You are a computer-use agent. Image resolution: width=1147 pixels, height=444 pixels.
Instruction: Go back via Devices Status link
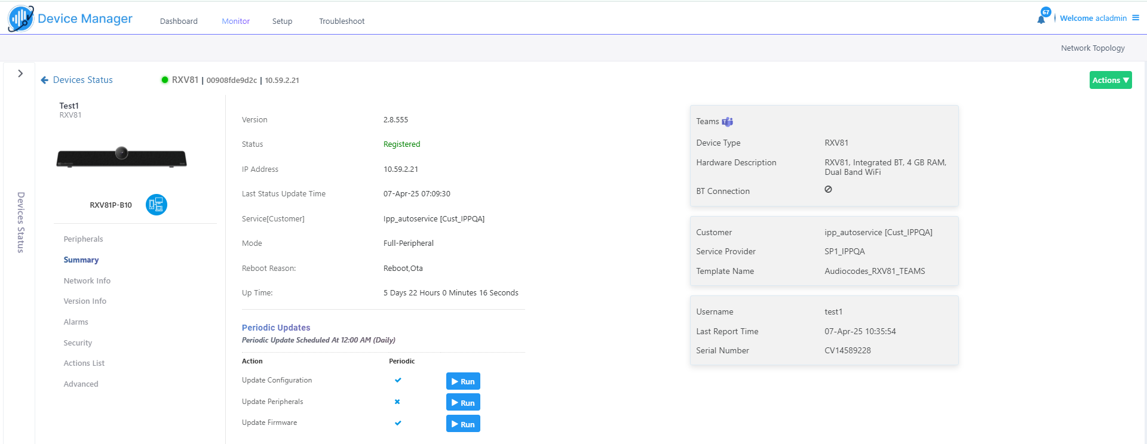tap(83, 80)
